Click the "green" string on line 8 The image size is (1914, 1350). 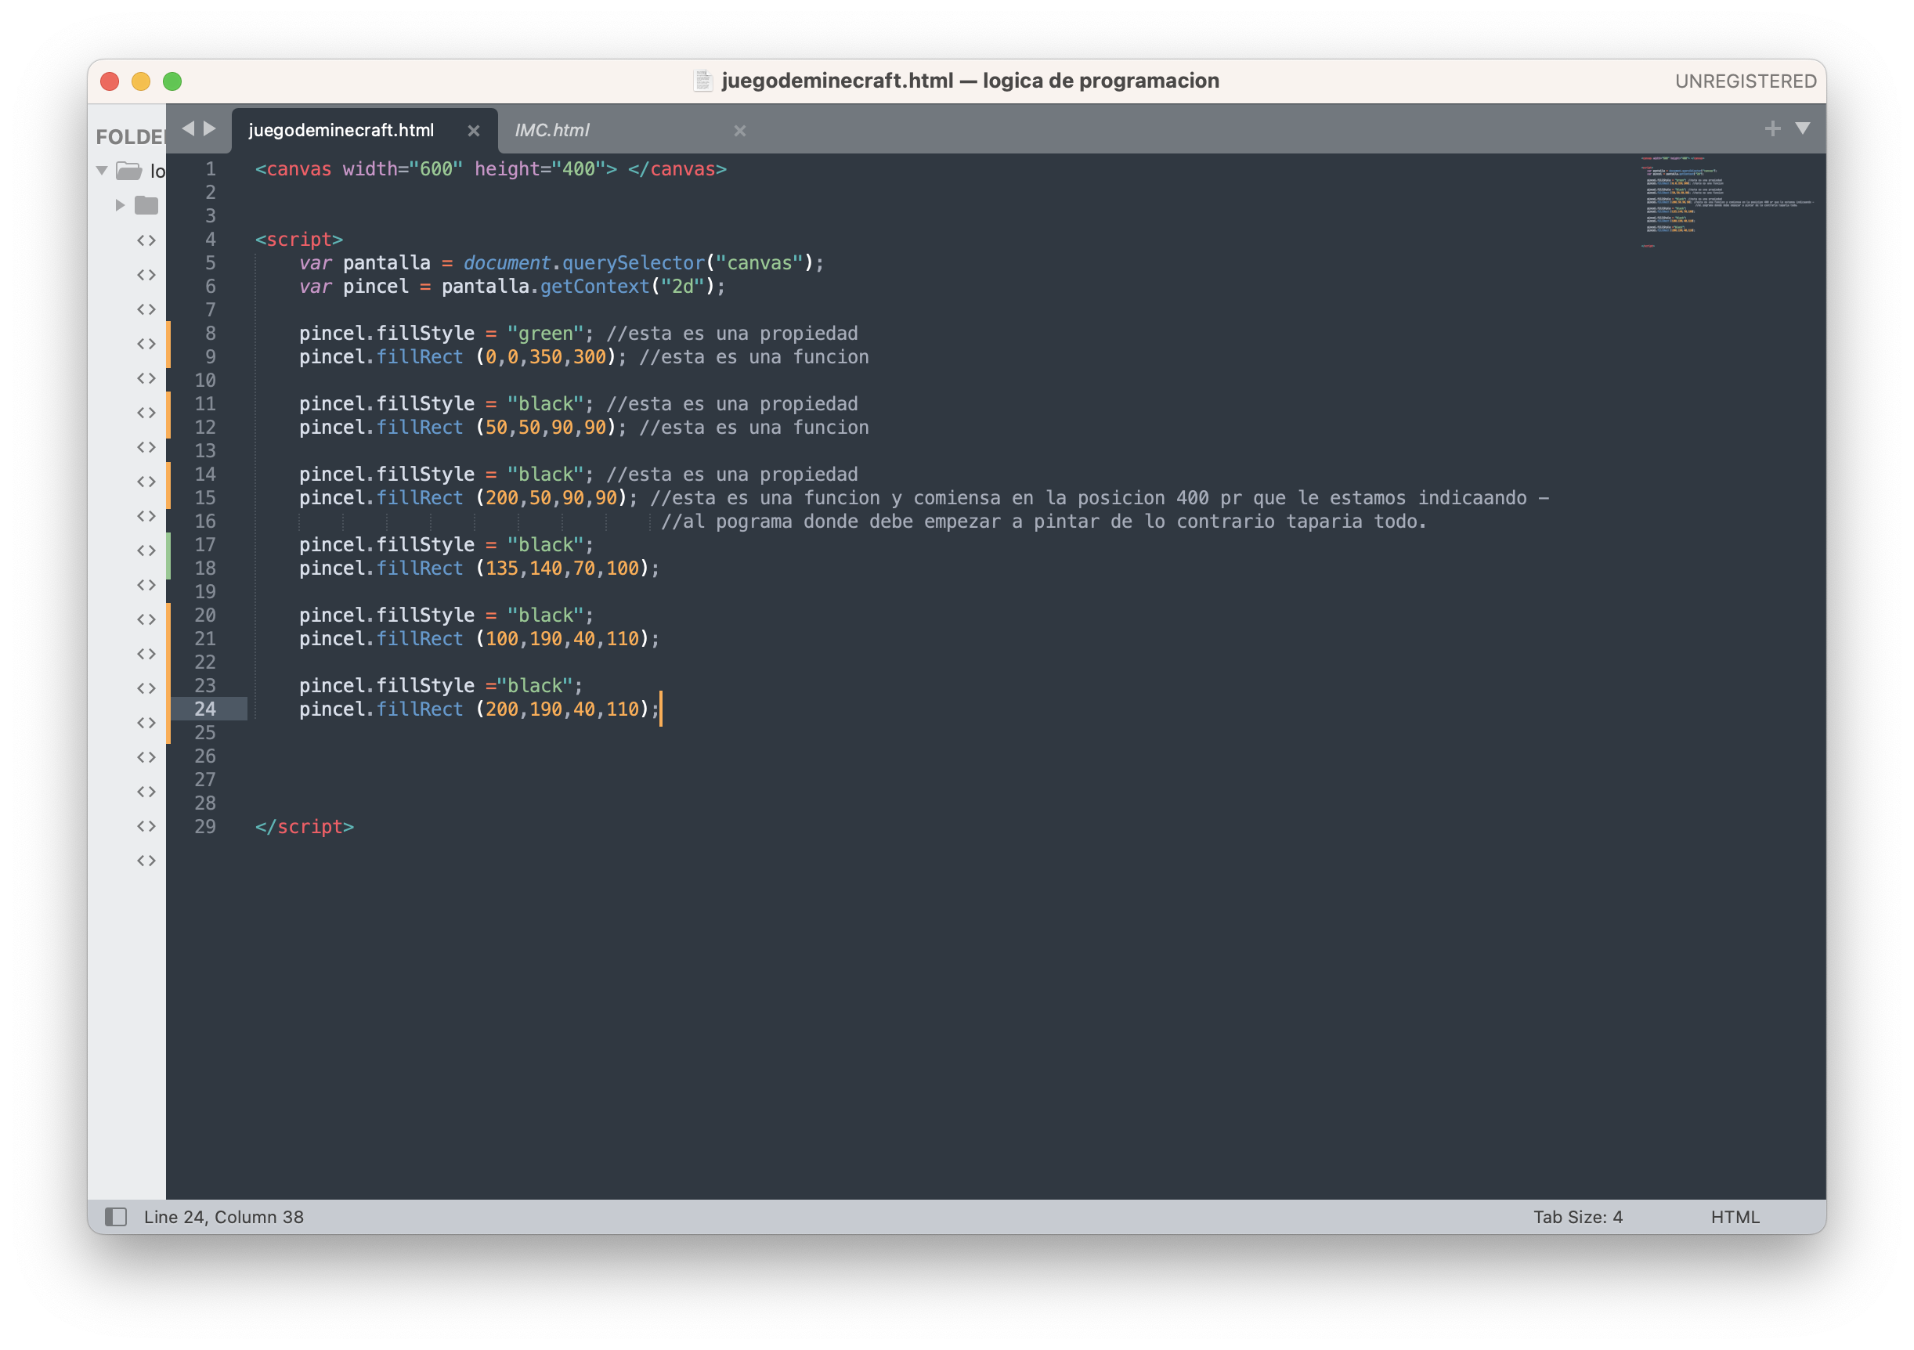(545, 334)
